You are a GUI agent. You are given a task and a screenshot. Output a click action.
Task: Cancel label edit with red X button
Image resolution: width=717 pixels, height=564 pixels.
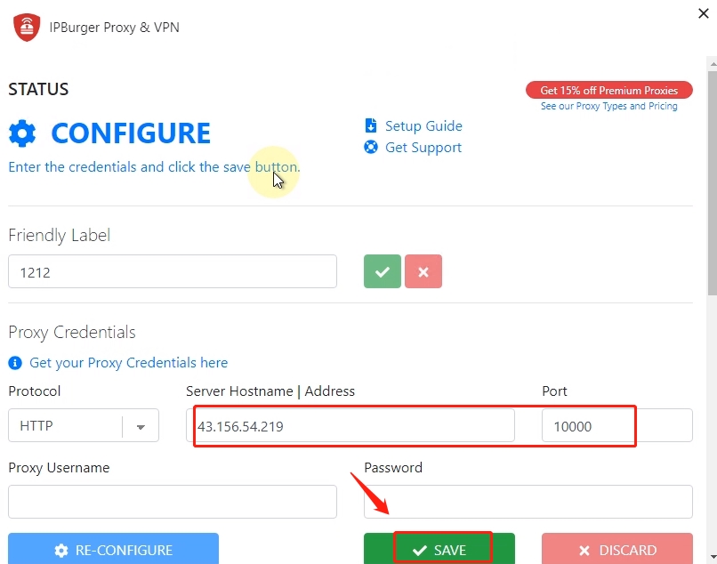click(423, 272)
